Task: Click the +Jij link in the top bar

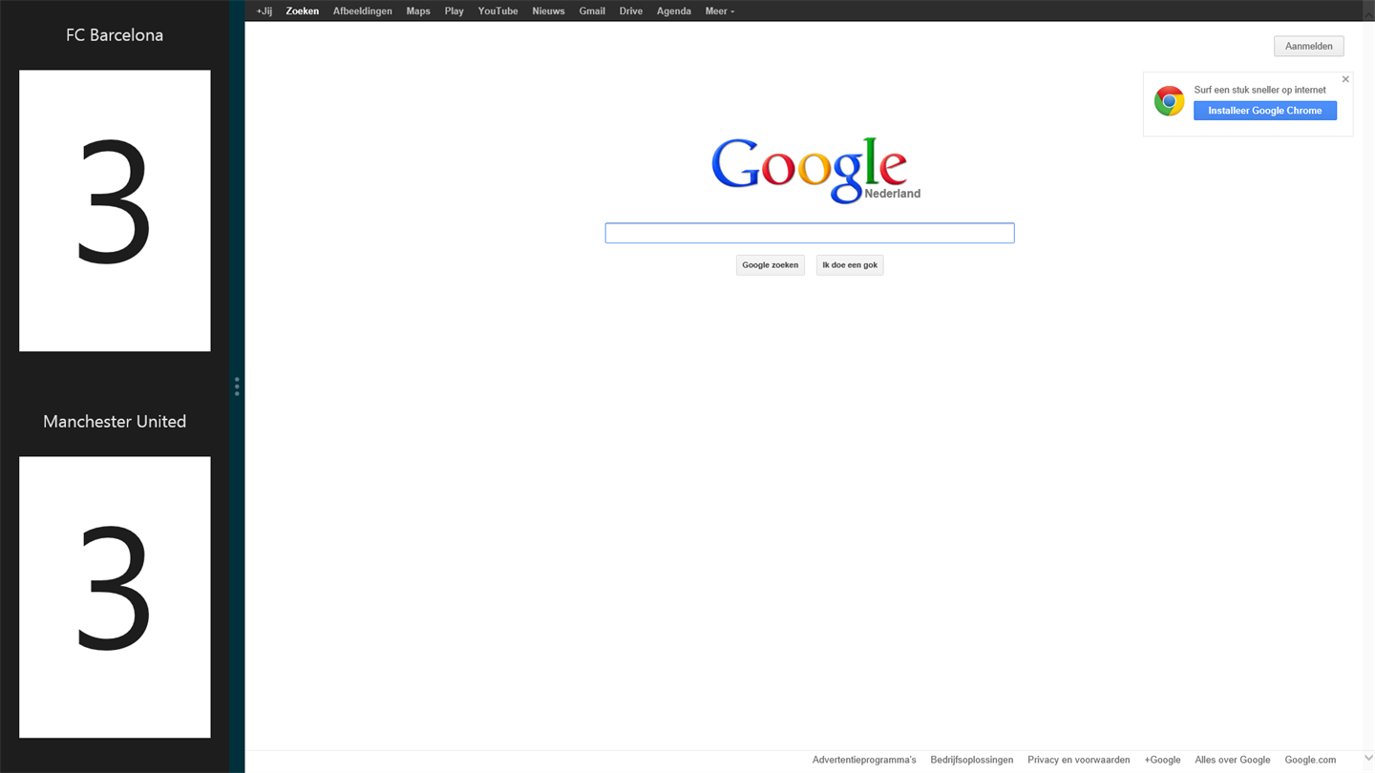Action: [264, 11]
